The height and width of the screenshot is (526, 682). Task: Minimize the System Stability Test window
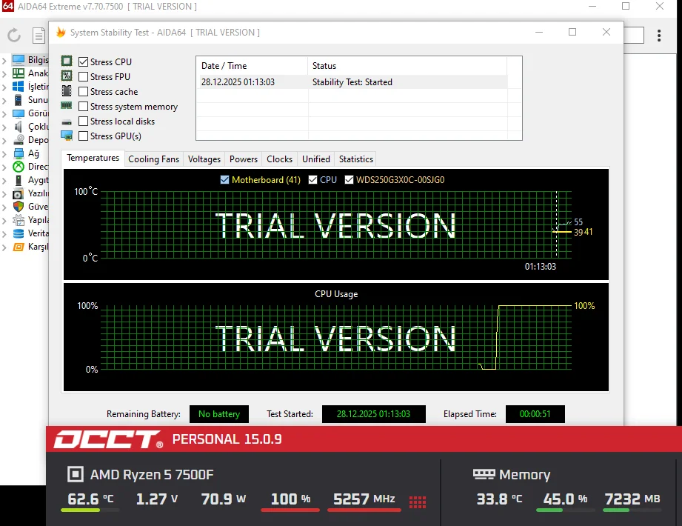tap(539, 32)
